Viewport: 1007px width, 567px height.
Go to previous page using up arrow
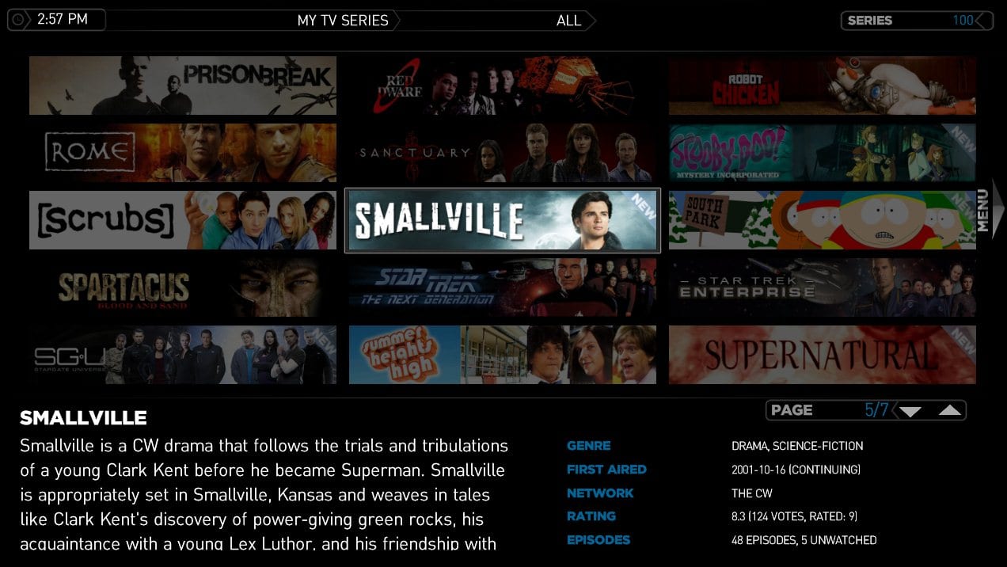(950, 410)
